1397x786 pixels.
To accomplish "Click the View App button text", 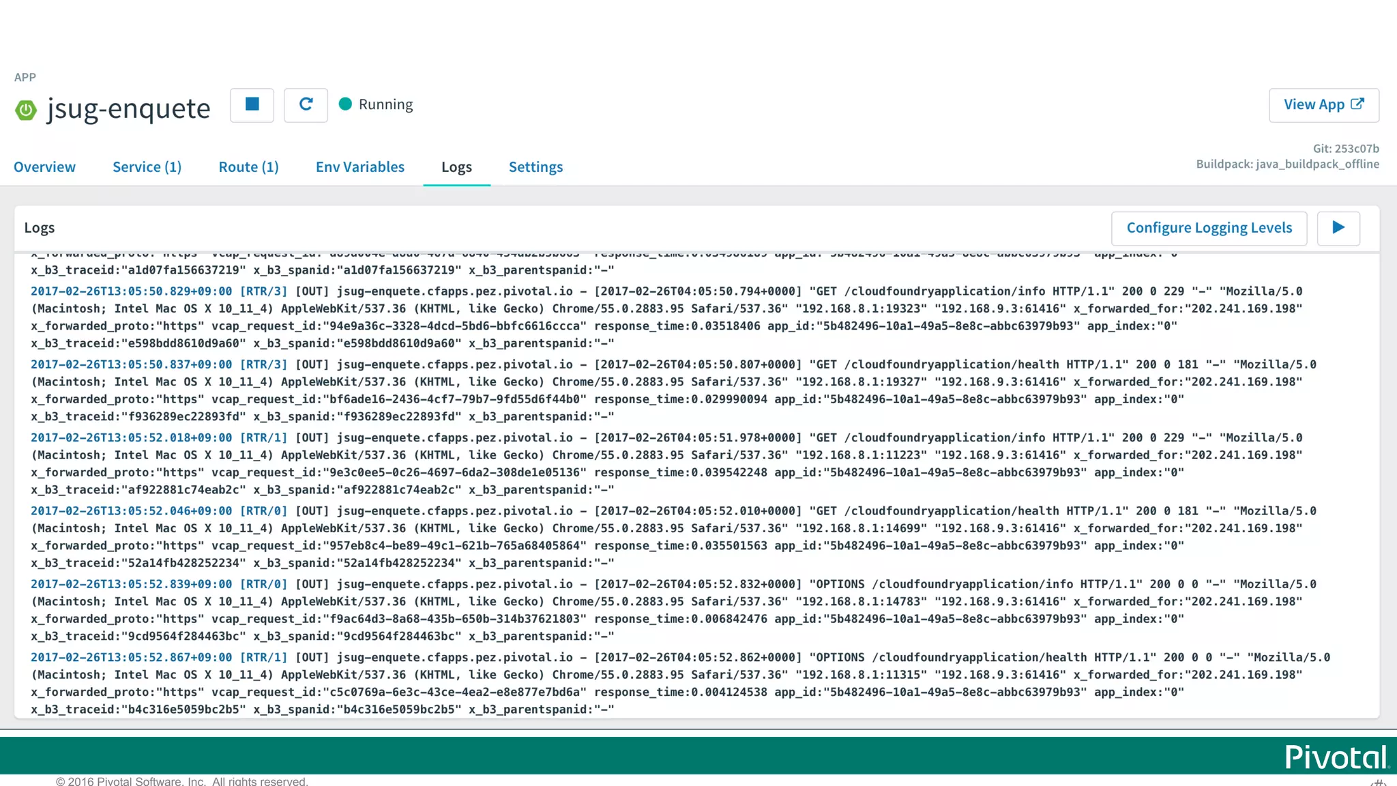I will click(1313, 105).
